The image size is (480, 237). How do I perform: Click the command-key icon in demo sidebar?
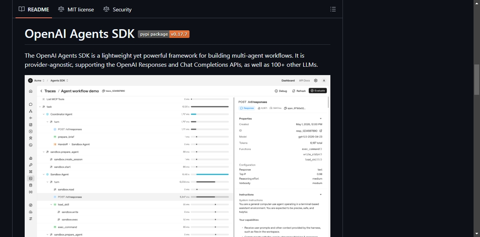pyautogui.click(x=31, y=172)
